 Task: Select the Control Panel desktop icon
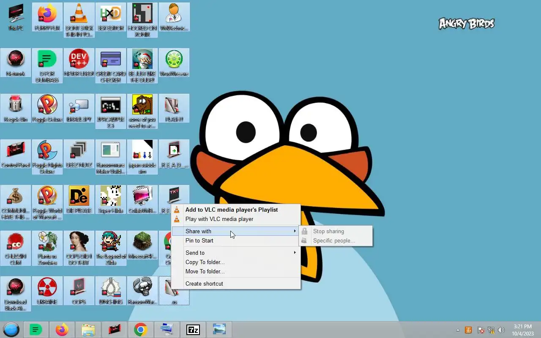pyautogui.click(x=16, y=154)
